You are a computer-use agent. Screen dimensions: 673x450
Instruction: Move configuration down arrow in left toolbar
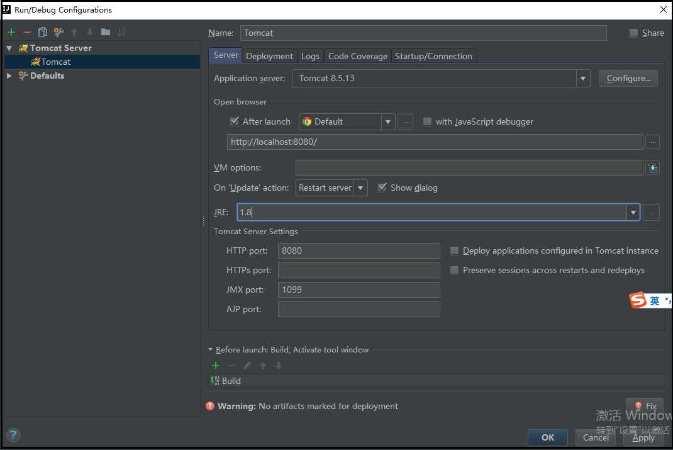90,32
